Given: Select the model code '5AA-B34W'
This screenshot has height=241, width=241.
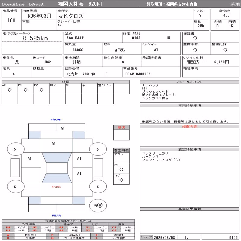Looking at the screenshot, I should 75,38.
